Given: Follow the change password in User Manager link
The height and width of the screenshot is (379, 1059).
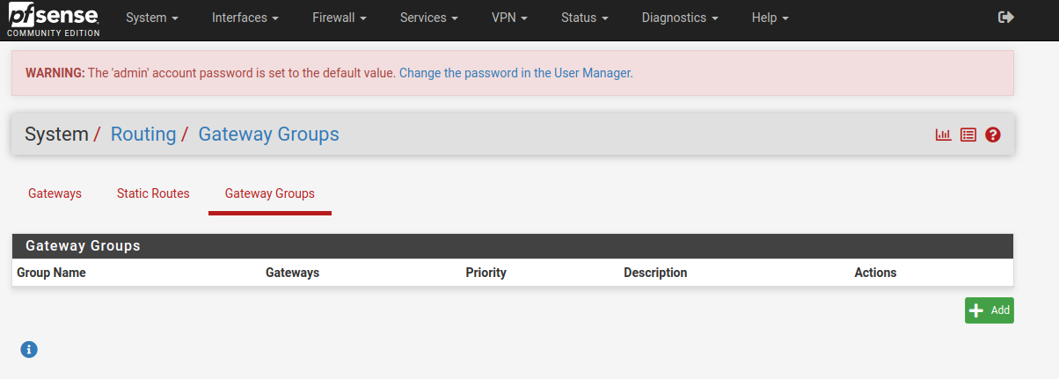Looking at the screenshot, I should click(x=516, y=73).
